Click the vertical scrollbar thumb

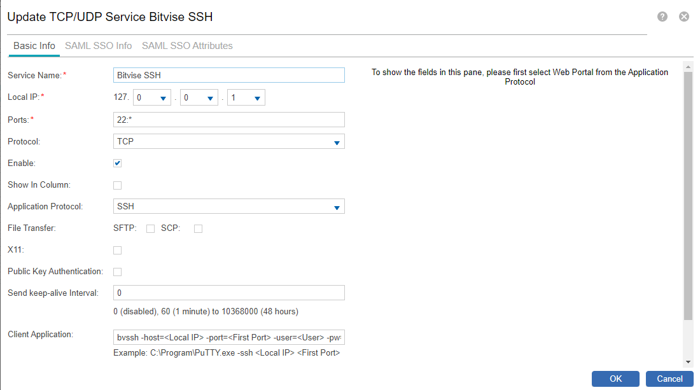688,195
